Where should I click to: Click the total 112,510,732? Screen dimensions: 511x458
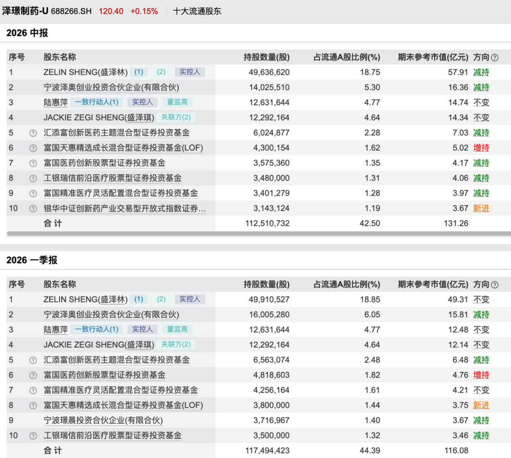pos(267,223)
